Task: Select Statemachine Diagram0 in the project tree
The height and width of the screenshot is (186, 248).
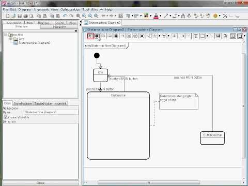Action: point(32,43)
